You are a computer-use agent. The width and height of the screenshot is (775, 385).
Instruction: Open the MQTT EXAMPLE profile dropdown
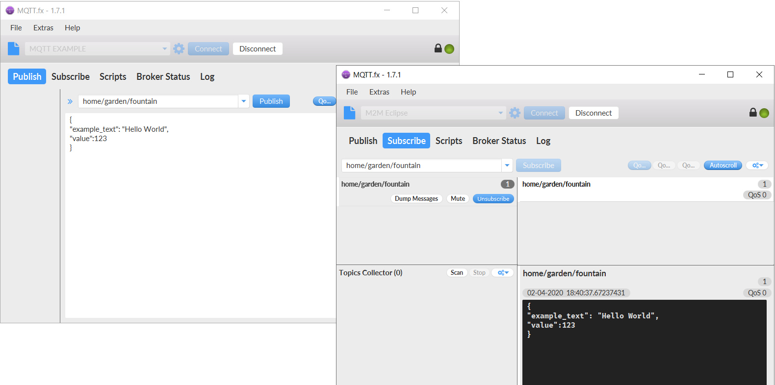coord(165,48)
